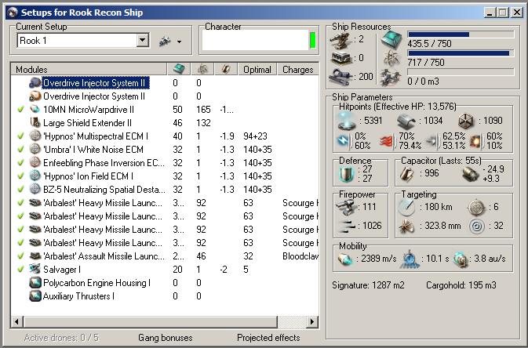Toggle the 'Umbra' I White Noise ECM checkmark
528x348 pixels.
coord(20,150)
